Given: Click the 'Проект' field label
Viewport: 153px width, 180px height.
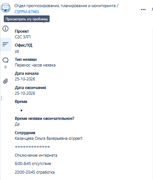Looking at the screenshot, I should pos(22,31).
